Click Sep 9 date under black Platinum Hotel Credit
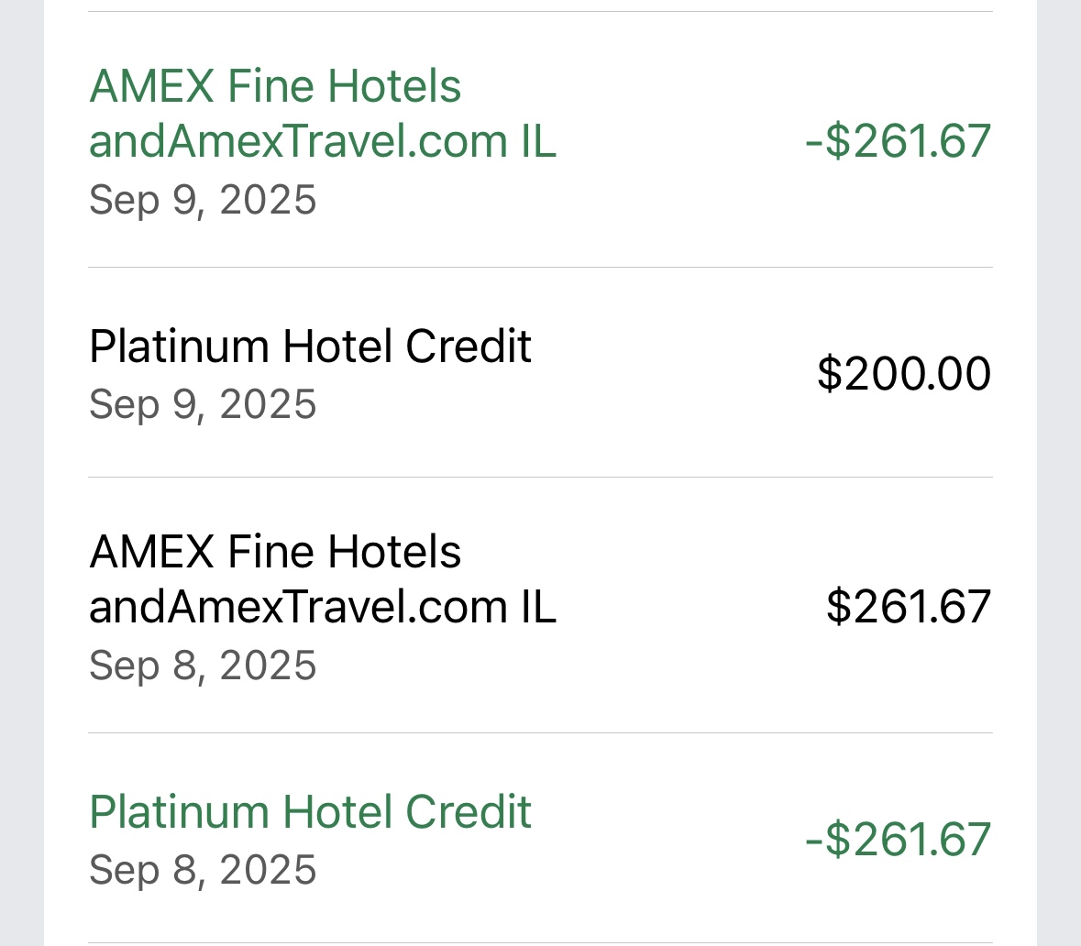1081x946 pixels. point(203,404)
